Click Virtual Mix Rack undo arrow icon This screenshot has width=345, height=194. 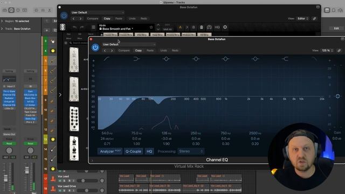(x=74, y=27)
